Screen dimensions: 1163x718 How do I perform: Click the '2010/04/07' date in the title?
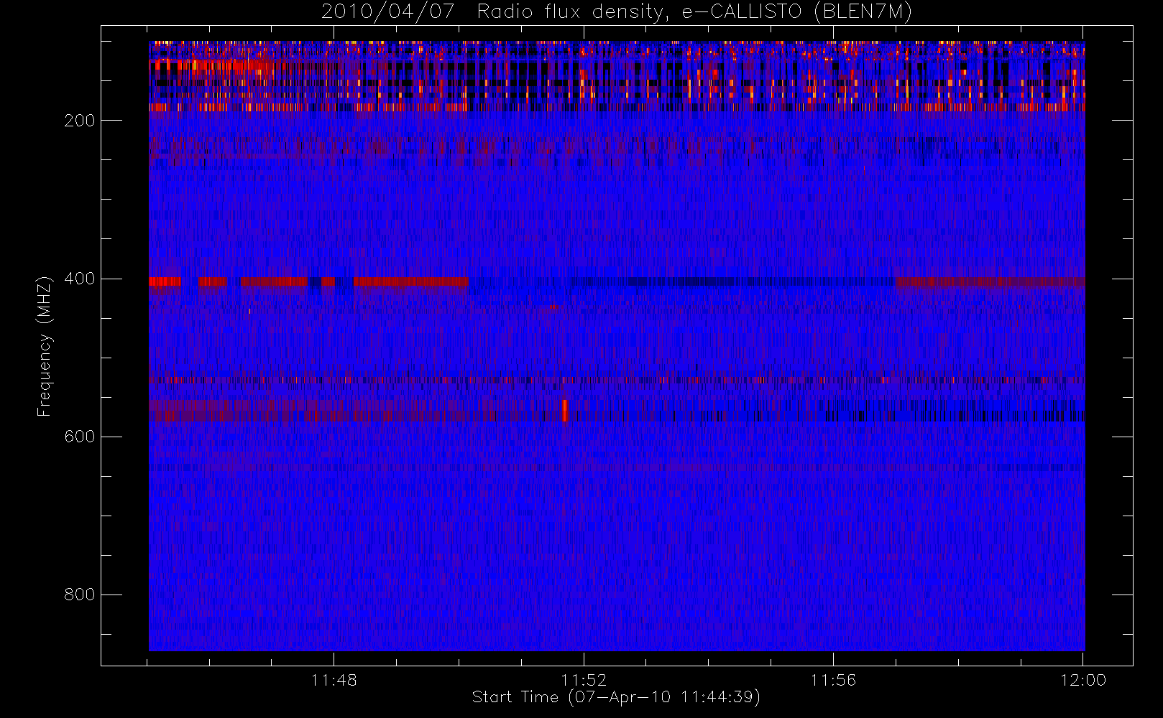click(x=388, y=12)
